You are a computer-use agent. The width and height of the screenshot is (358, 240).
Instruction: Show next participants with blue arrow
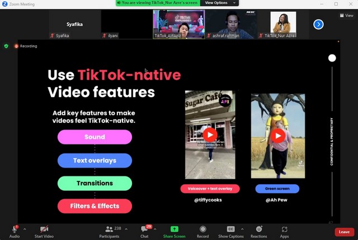318,24
